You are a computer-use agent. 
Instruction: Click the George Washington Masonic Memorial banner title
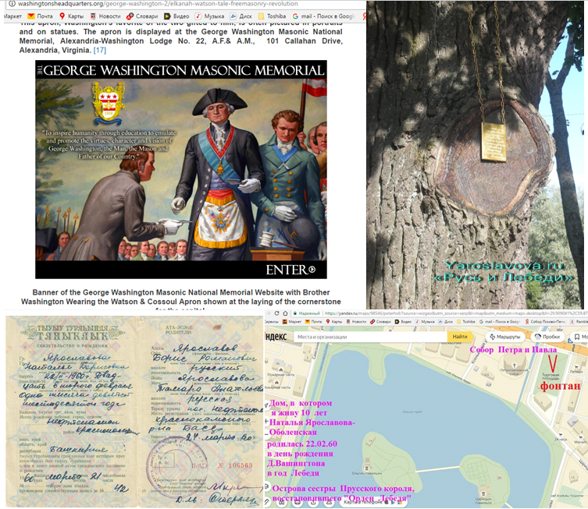(181, 70)
